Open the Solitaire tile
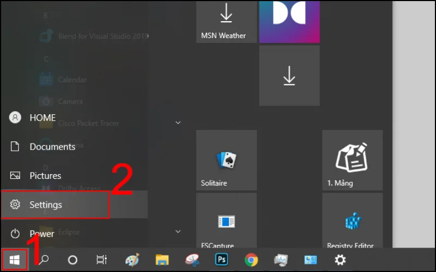 tap(226, 160)
